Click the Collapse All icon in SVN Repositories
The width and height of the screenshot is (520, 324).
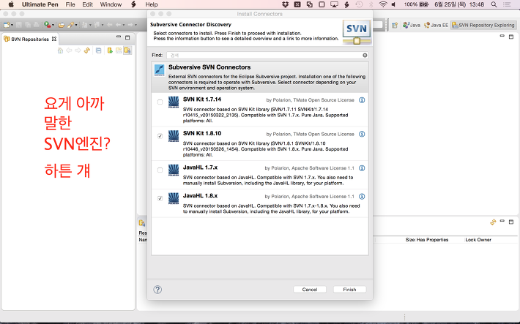[98, 50]
